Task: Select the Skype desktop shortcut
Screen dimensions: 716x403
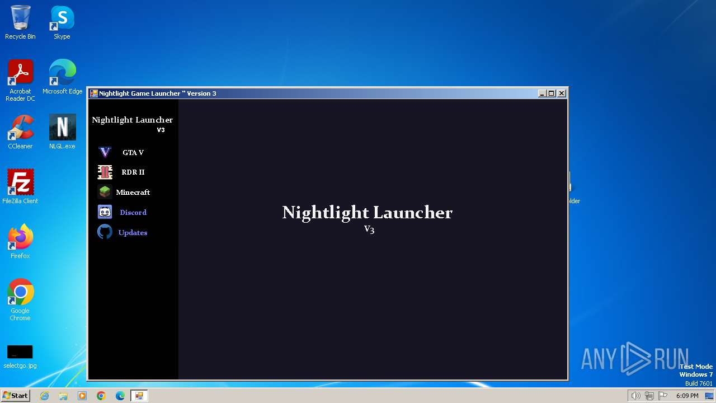Action: click(x=62, y=22)
